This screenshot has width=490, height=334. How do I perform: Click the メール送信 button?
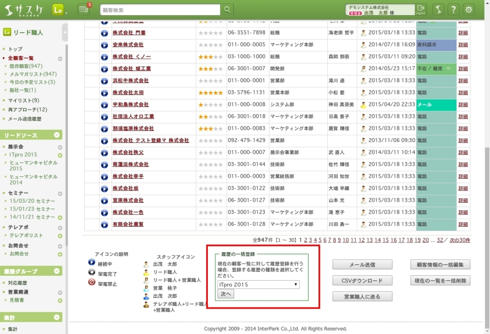coord(362,264)
